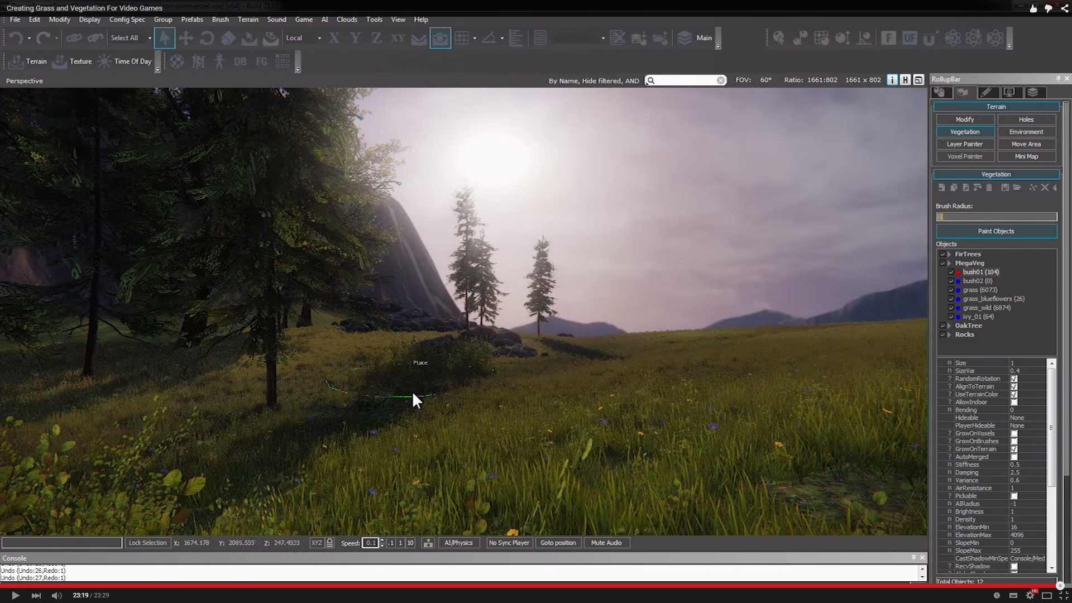The image size is (1072, 603).
Task: Toggle the snap-to-grid icon
Action: point(462,38)
